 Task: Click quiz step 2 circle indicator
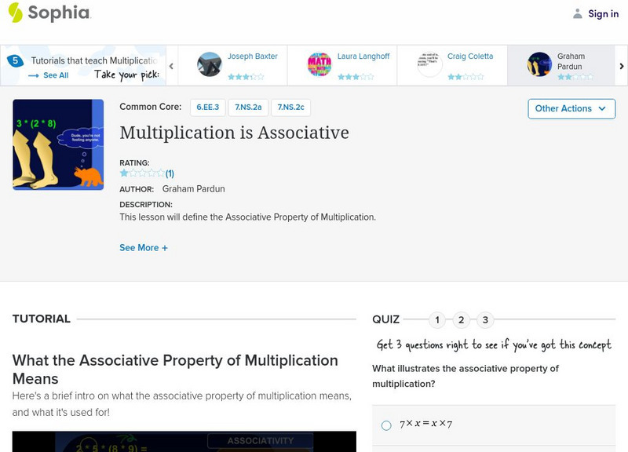[x=460, y=319]
